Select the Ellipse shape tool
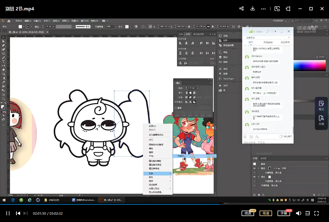The height and width of the screenshot is (222, 329). [x=4, y=53]
